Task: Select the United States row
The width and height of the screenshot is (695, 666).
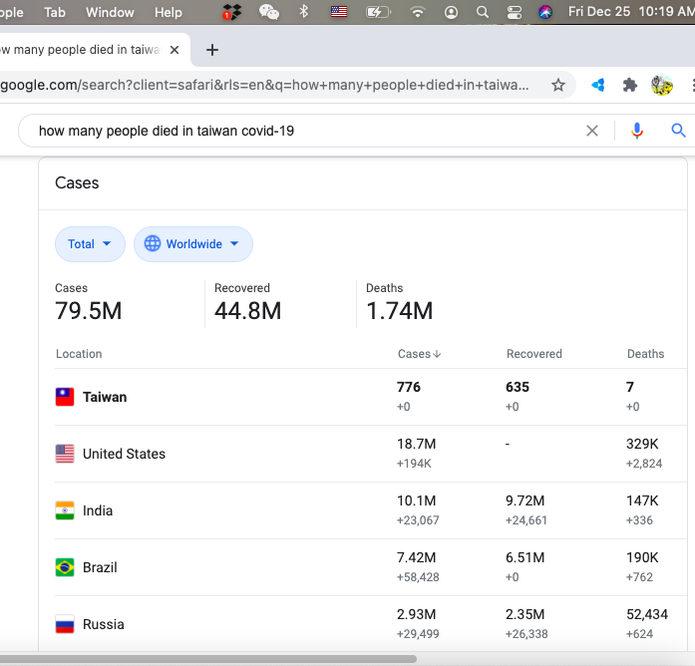Action: pyautogui.click(x=124, y=454)
